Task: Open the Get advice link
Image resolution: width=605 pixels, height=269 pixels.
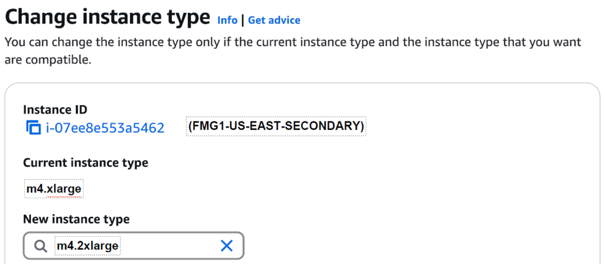Action: click(x=274, y=20)
